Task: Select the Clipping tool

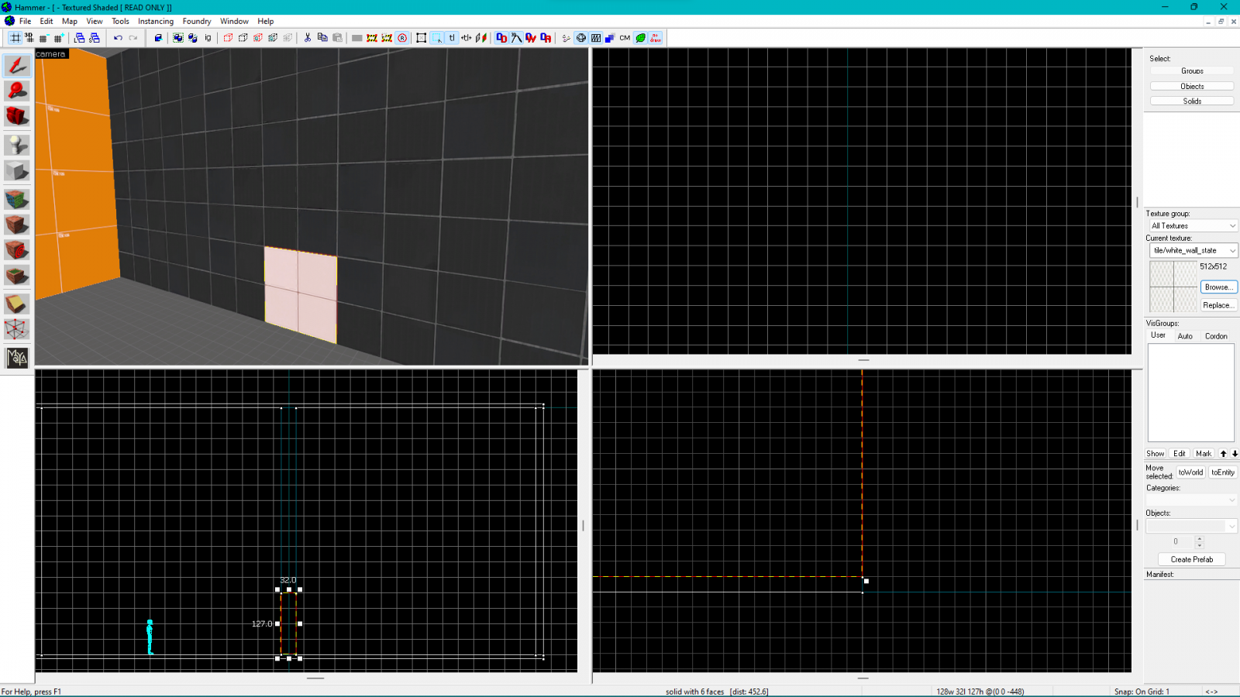Action: [17, 304]
